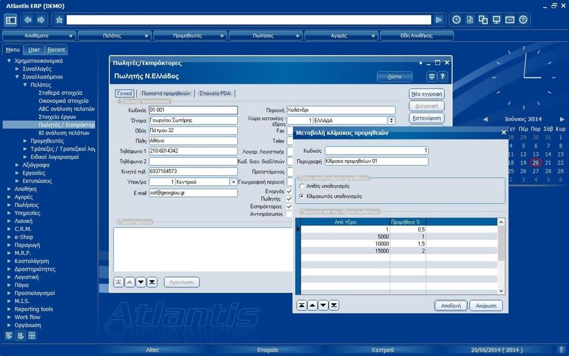Go to previous record in commission dialog
Viewport: 569px width, 356px height.
(x=313, y=305)
